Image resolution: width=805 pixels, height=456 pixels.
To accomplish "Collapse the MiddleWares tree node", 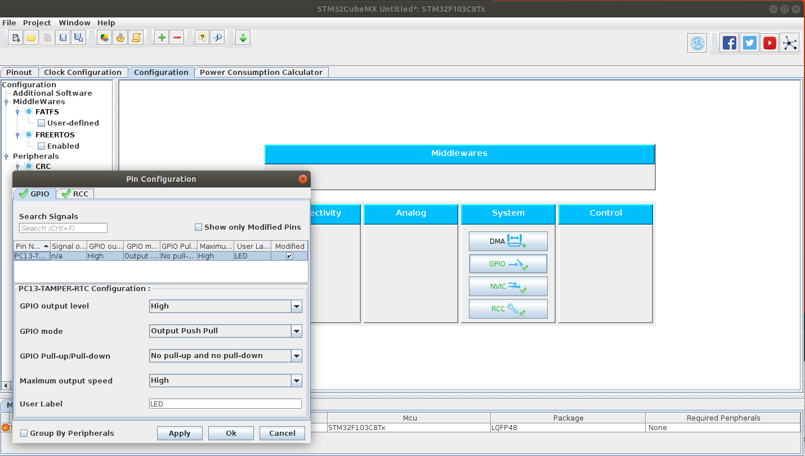I will click(x=7, y=102).
